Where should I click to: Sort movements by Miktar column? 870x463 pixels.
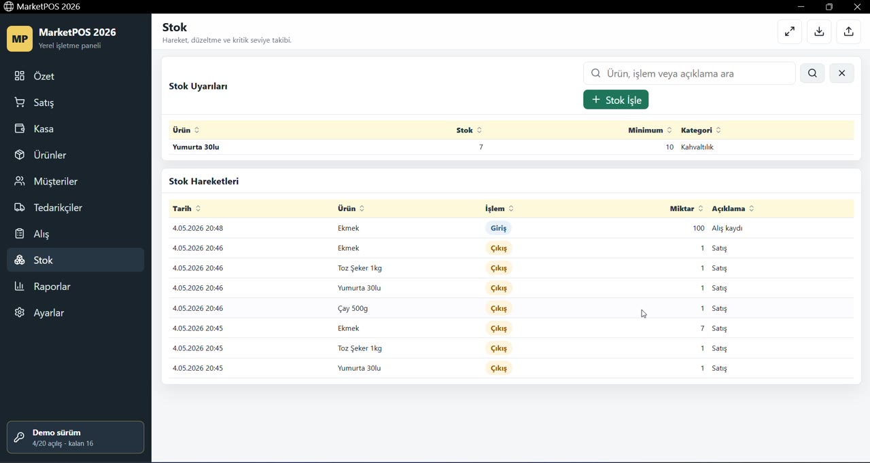687,209
